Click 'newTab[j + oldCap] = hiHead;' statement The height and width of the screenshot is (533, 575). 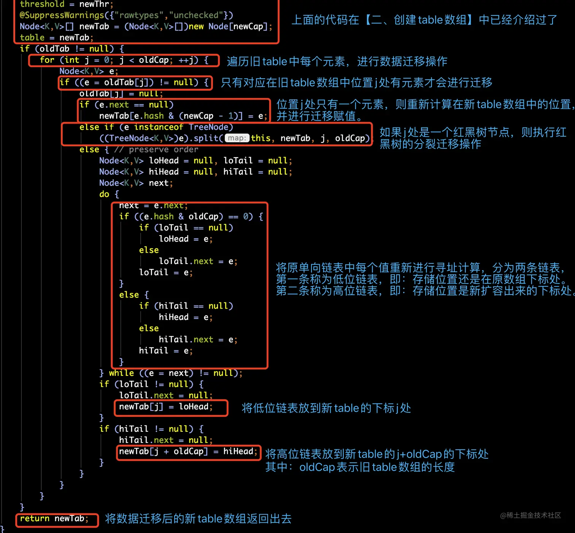(188, 452)
